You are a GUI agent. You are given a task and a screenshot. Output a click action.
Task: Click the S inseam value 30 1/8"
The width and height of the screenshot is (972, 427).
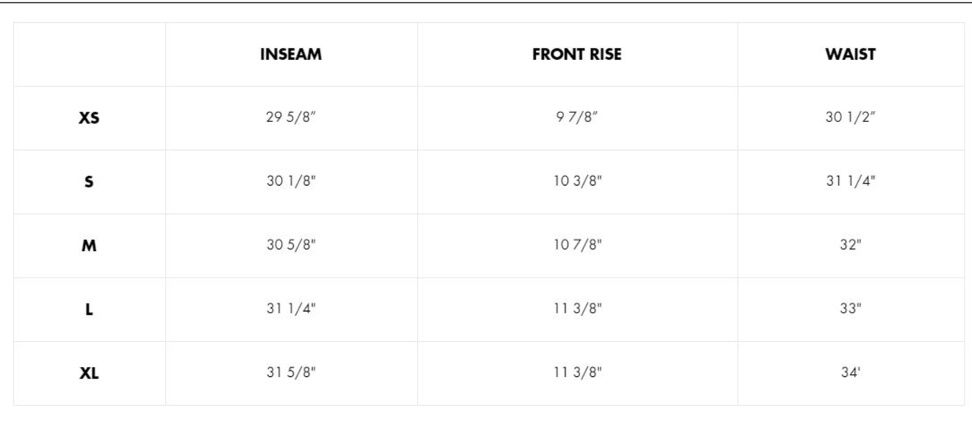291,182
